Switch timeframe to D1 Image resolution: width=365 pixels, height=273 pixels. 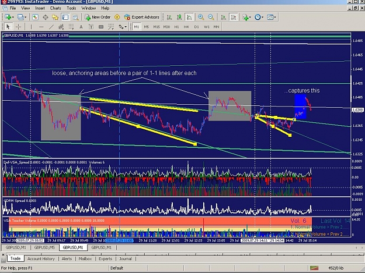196,27
